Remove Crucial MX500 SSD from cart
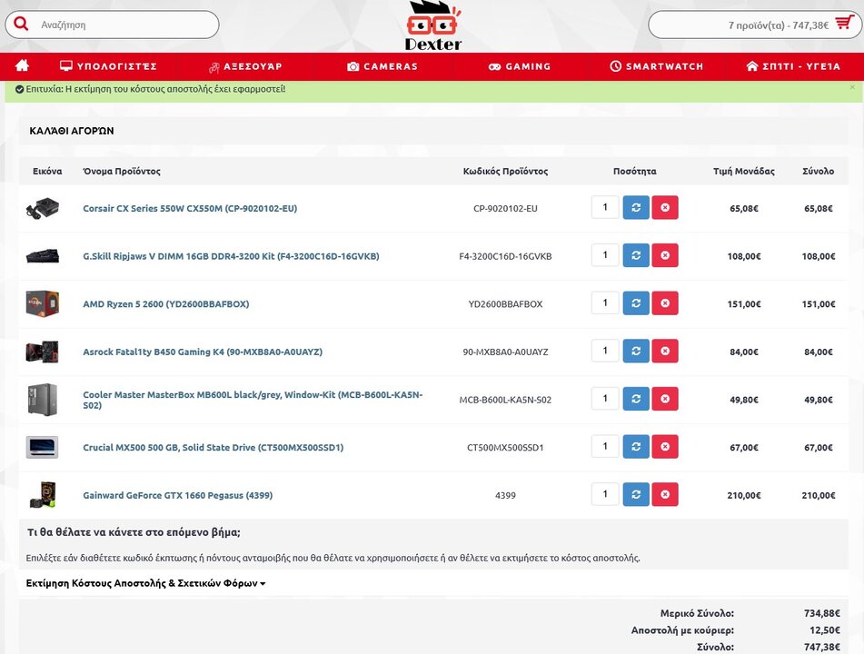The height and width of the screenshot is (654, 864). pos(665,447)
